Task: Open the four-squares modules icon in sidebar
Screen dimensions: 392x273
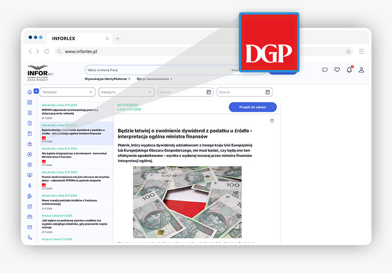Action: pyautogui.click(x=30, y=102)
